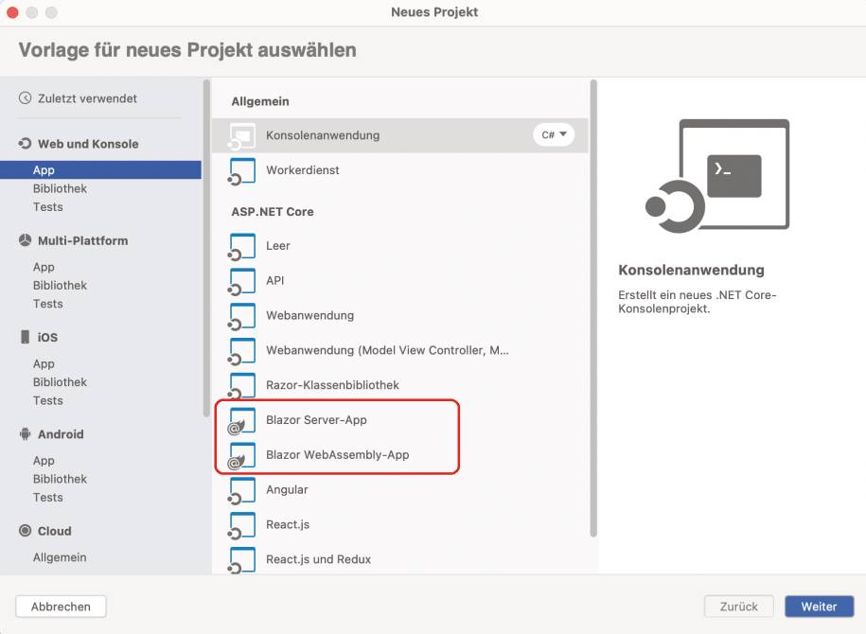Click the template list scrollbar
The image size is (866, 634).
tap(593, 308)
